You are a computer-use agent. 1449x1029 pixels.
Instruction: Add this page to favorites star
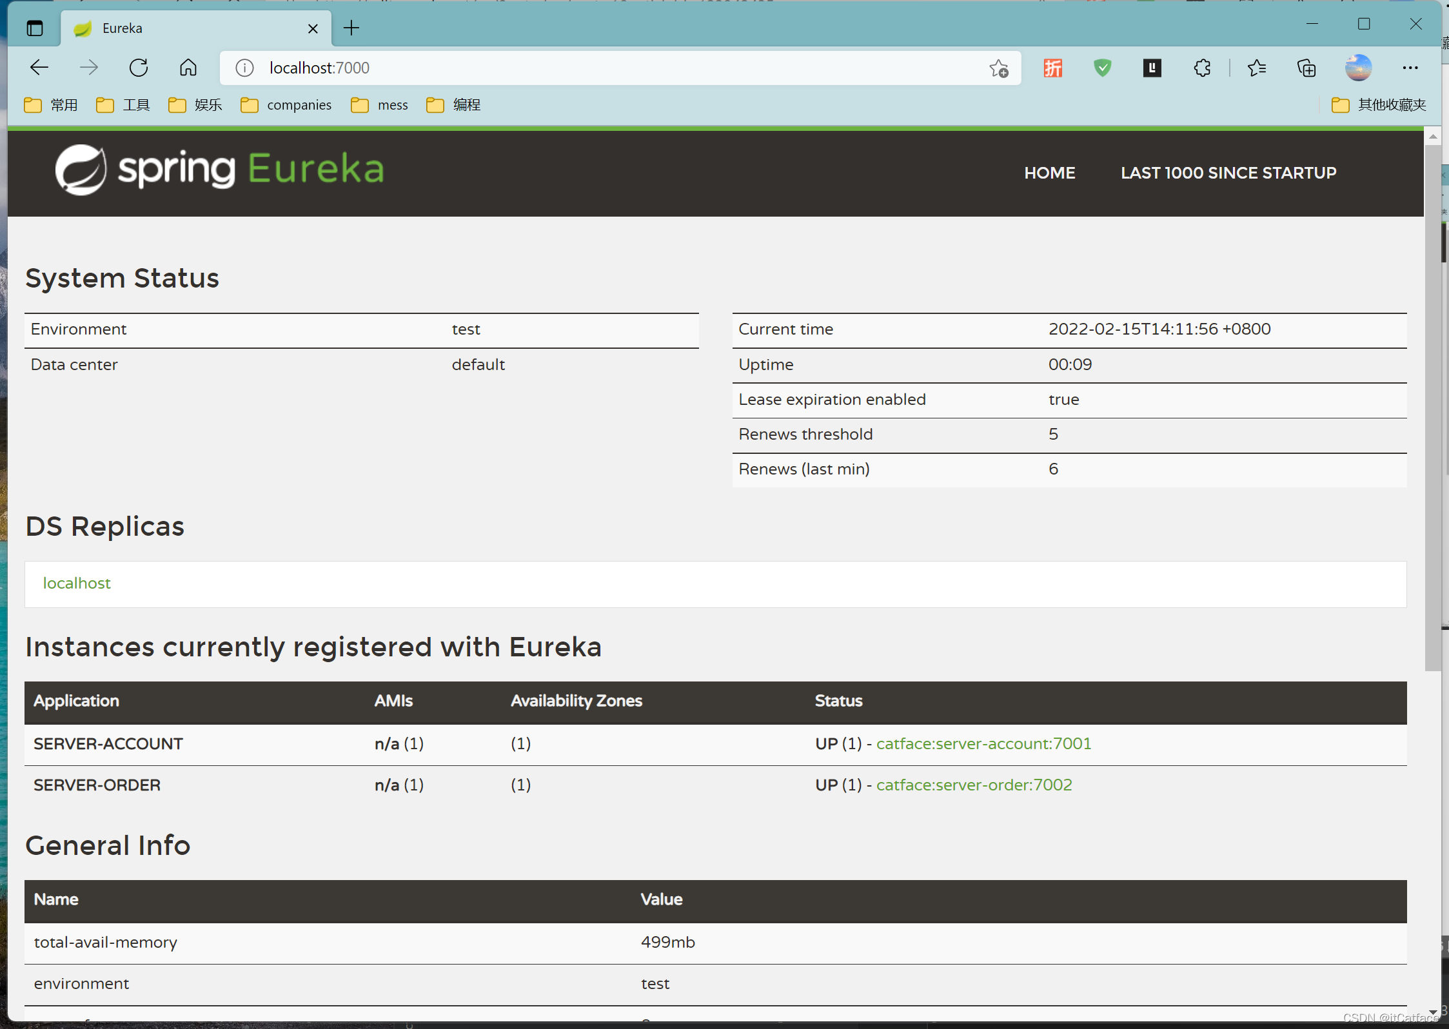(x=998, y=68)
